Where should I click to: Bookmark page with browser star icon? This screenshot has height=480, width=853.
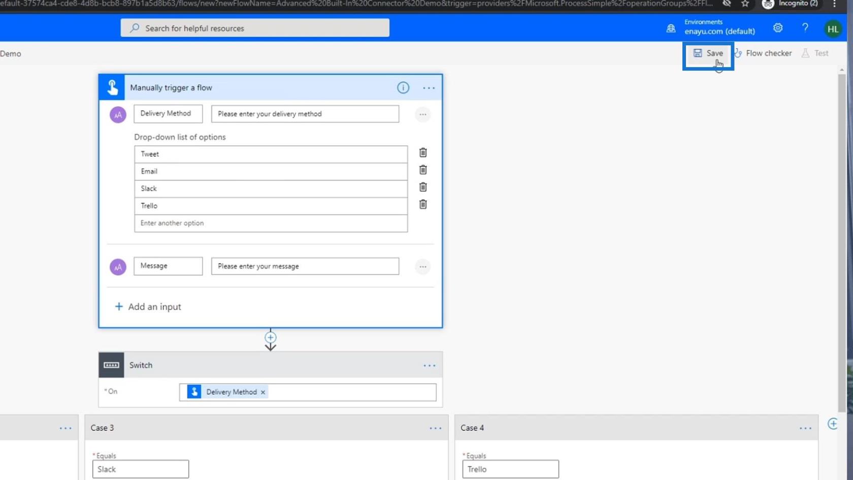(745, 4)
